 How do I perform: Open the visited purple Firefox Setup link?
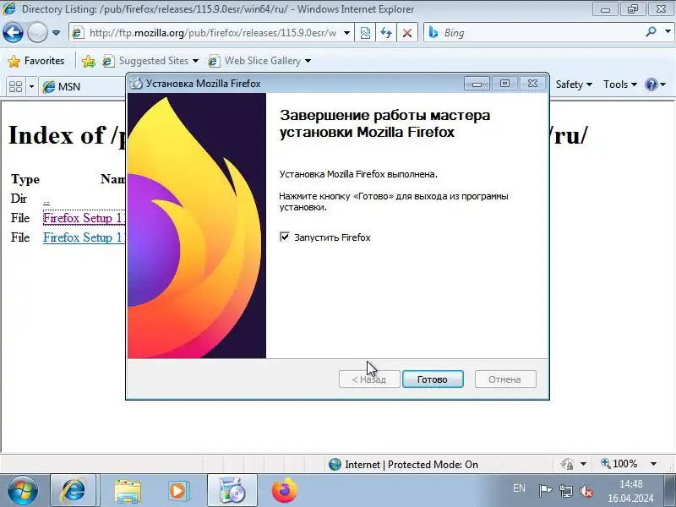[84, 218]
